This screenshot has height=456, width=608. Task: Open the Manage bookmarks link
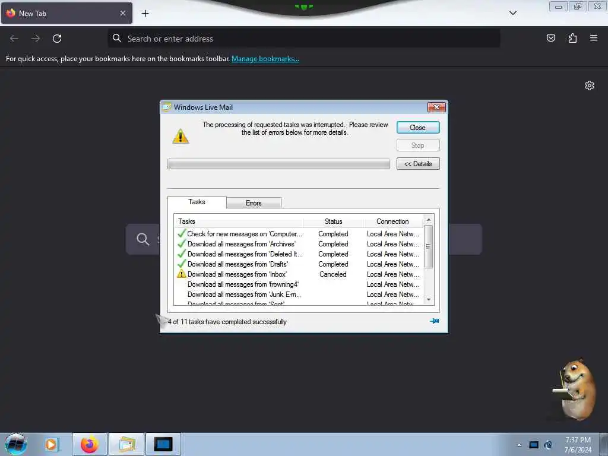tap(265, 59)
